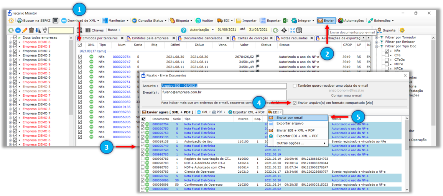Click the Integrar gear icon
This screenshot has height=196, width=443.
tap(294, 21)
